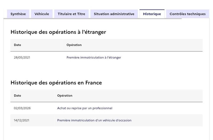213x140 pixels.
Task: Click the Historique des opérations en France heading
Action: point(56,83)
